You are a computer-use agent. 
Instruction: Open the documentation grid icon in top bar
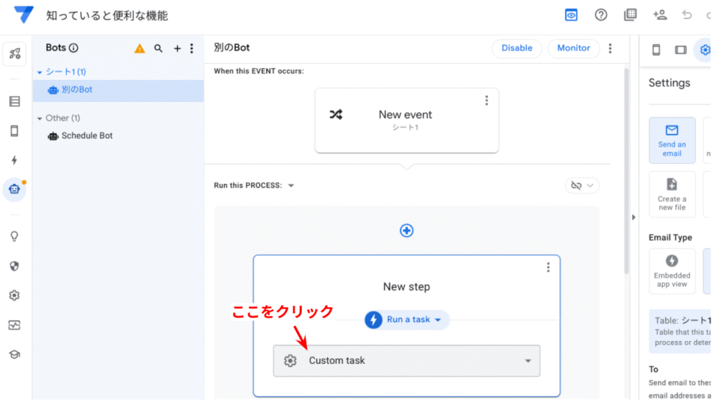pyautogui.click(x=630, y=15)
